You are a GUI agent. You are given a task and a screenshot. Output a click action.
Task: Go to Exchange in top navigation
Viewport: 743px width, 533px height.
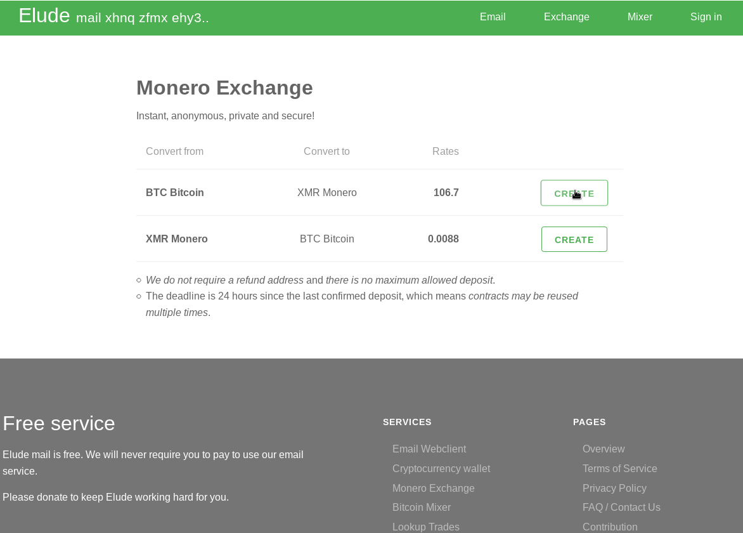pos(566,16)
